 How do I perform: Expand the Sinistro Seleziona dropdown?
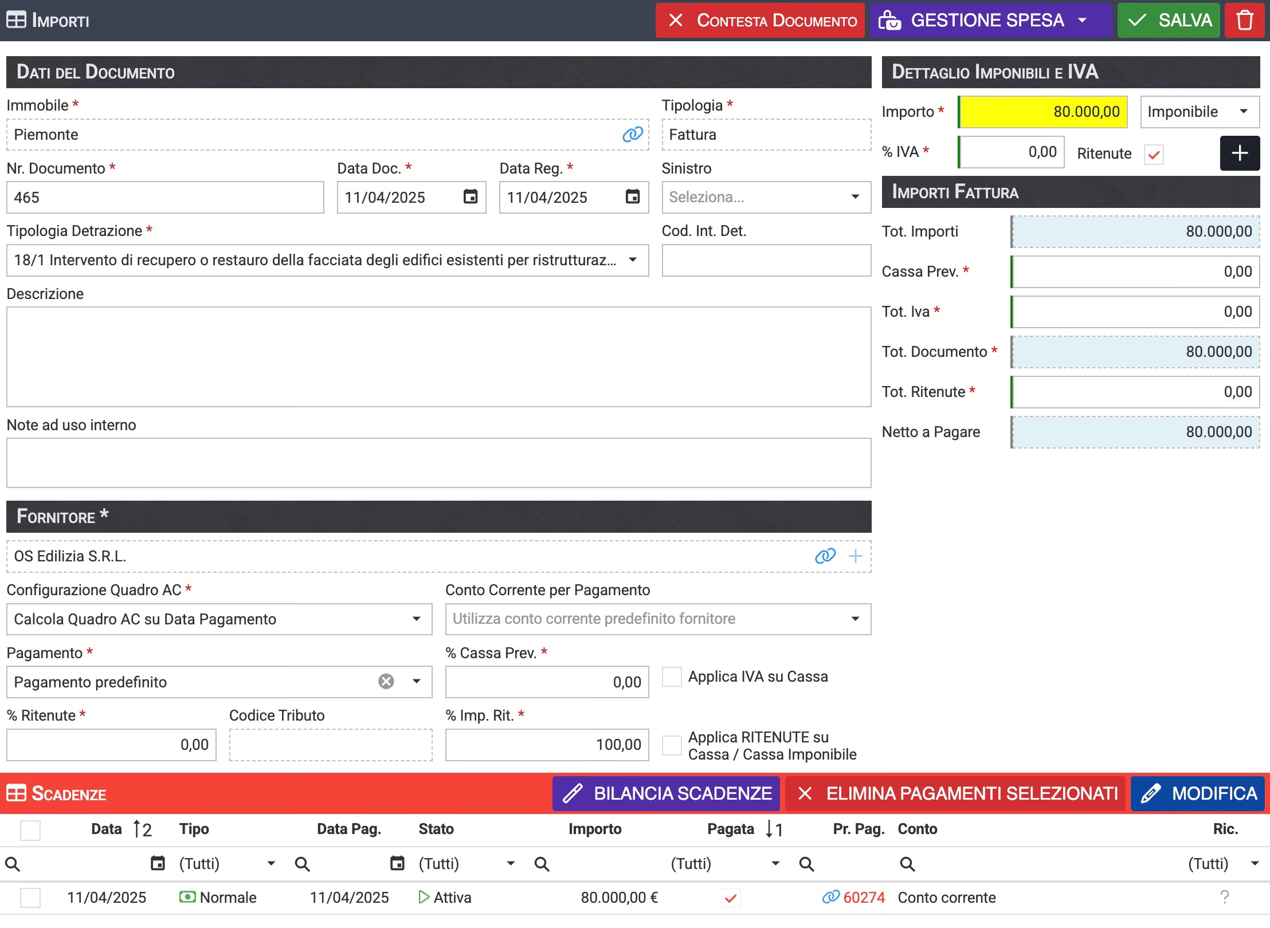point(854,197)
